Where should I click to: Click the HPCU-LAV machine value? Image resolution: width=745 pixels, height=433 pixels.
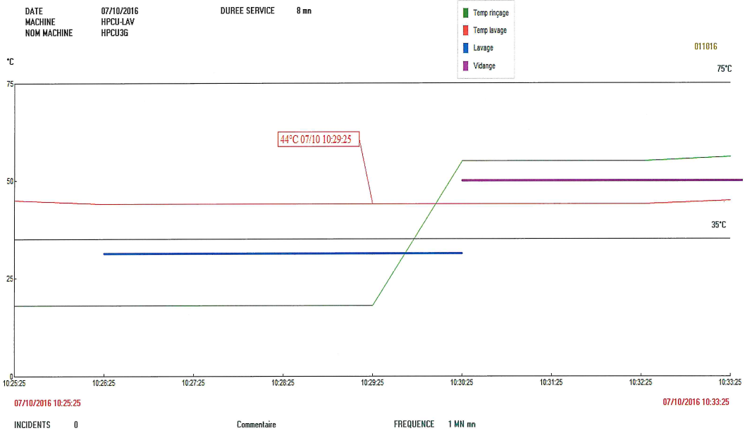tap(118, 22)
